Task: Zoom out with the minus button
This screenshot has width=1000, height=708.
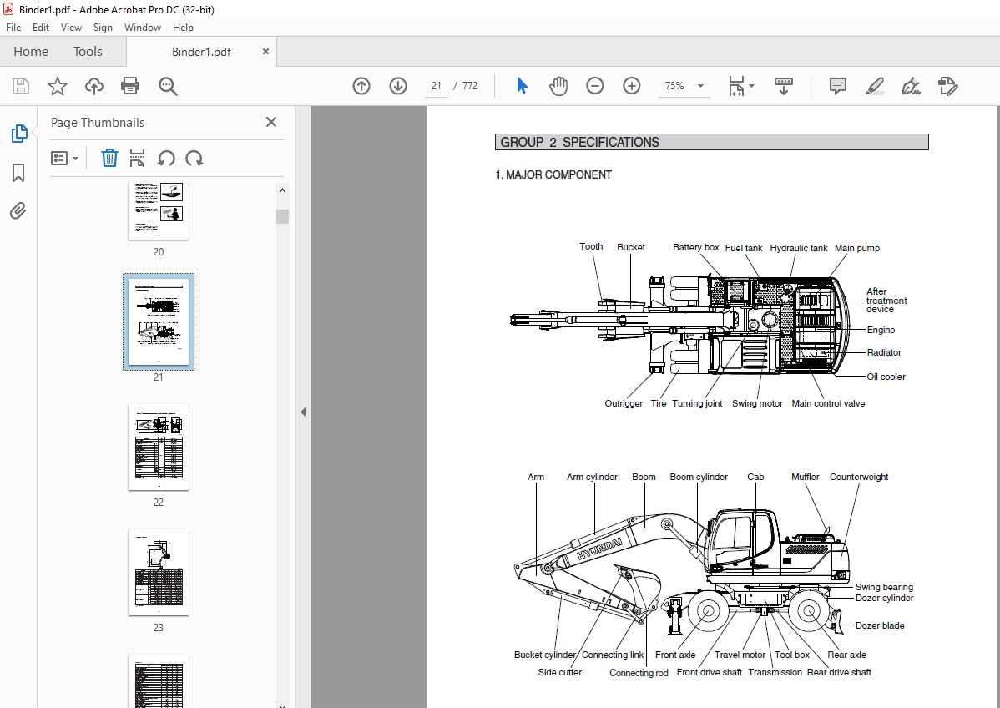Action: tap(595, 86)
